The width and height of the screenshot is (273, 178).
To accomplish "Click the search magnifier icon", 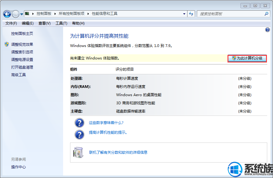I will click(x=266, y=14).
